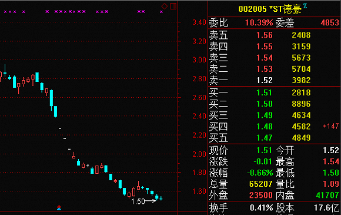Click the 总量 value 65207
The height and width of the screenshot is (215, 341).
coord(261,184)
